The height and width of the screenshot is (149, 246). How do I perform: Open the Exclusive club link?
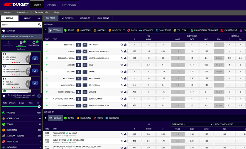[x=41, y=12]
